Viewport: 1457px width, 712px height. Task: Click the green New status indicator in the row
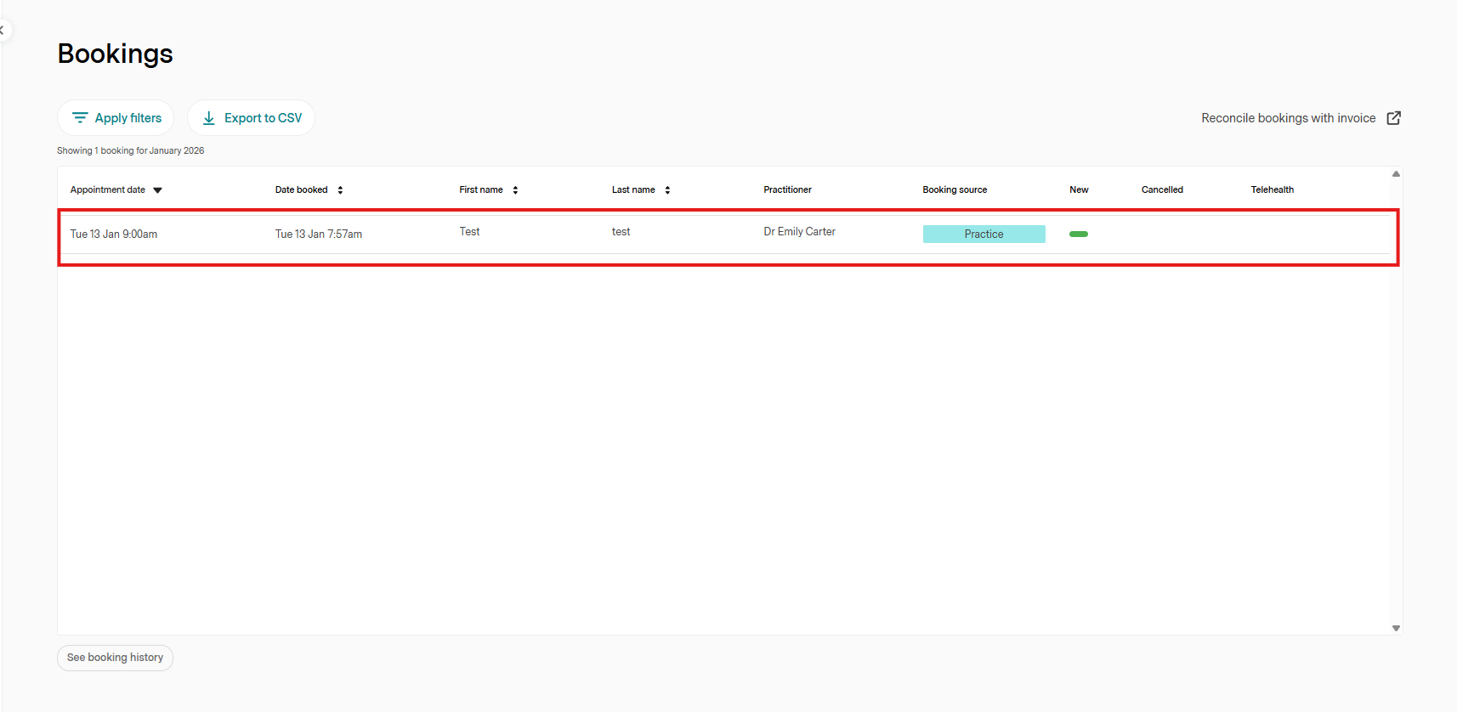pyautogui.click(x=1078, y=234)
